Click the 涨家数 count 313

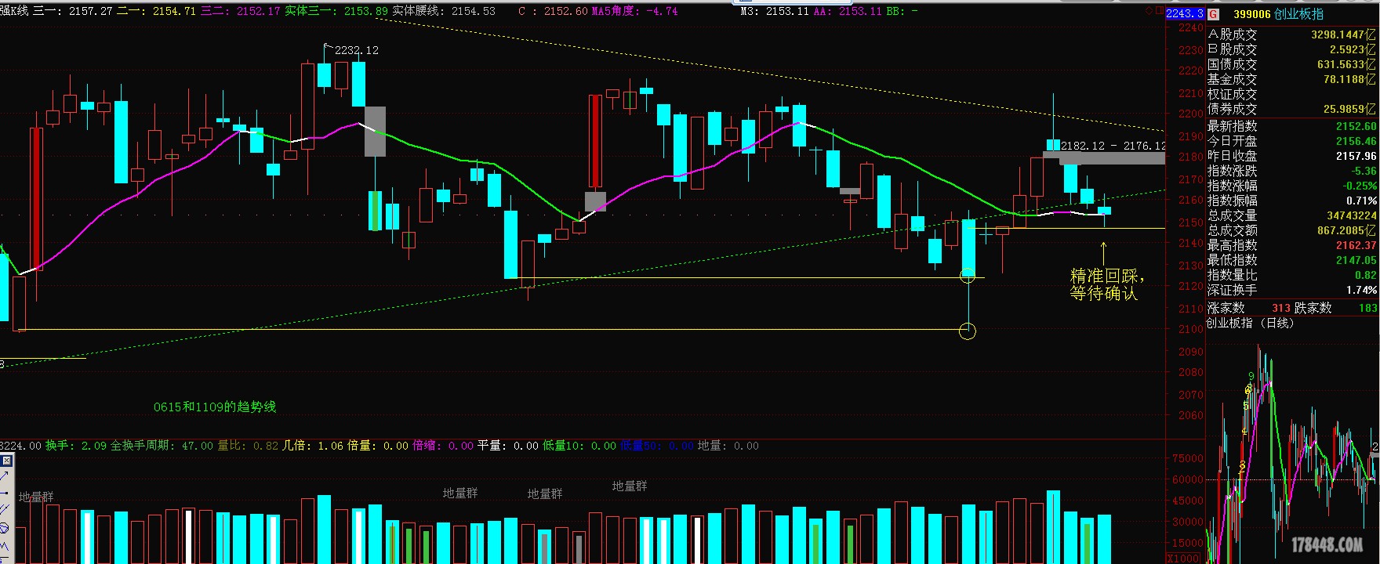click(1281, 308)
